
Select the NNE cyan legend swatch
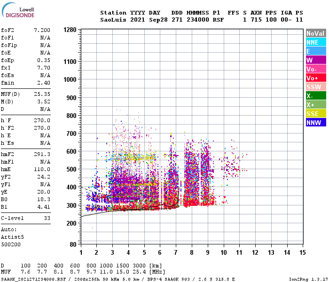tap(316, 42)
